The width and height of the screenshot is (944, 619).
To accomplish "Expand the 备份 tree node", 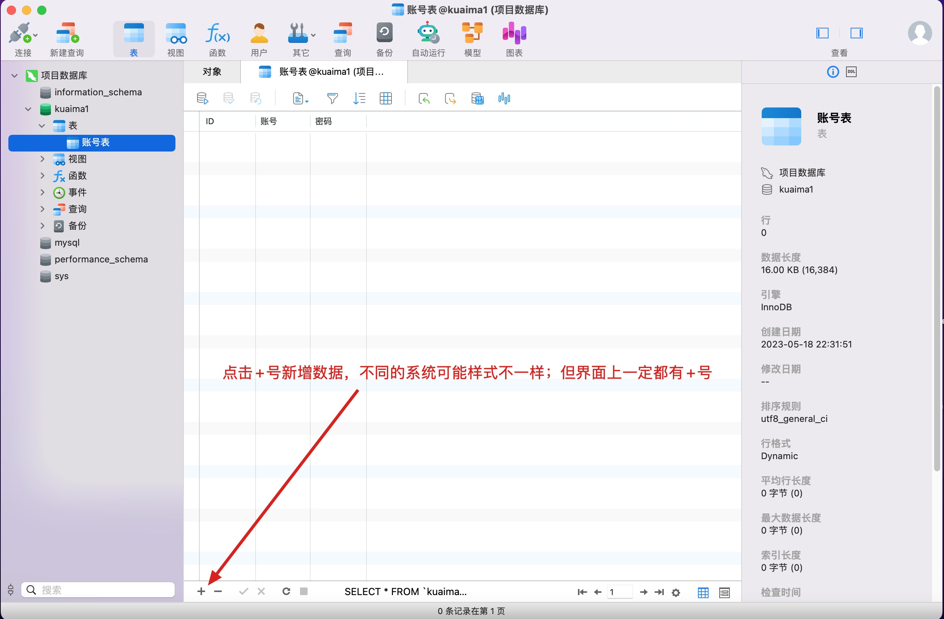I will click(42, 225).
